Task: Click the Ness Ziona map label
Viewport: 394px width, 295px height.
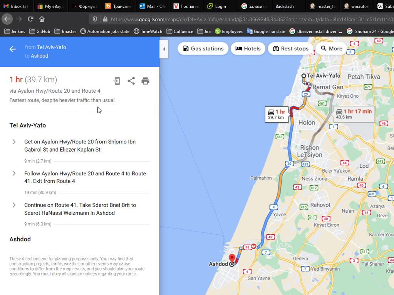Action: (314, 178)
